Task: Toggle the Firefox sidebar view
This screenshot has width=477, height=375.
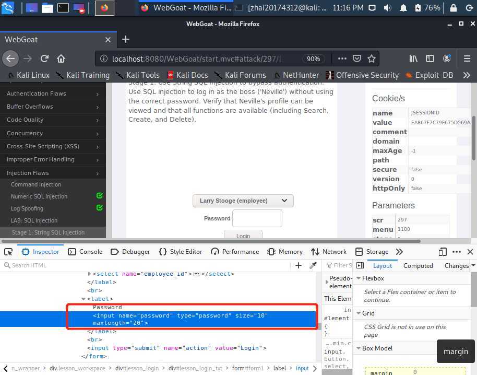Action: pyautogui.click(x=430, y=58)
